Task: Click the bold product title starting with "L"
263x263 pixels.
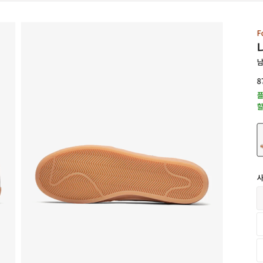Action: click(x=260, y=47)
